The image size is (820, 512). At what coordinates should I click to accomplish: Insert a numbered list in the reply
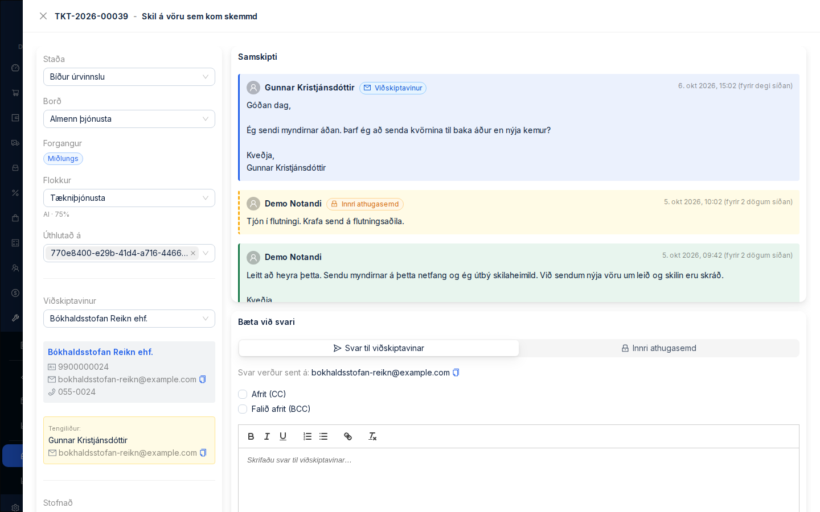point(307,436)
